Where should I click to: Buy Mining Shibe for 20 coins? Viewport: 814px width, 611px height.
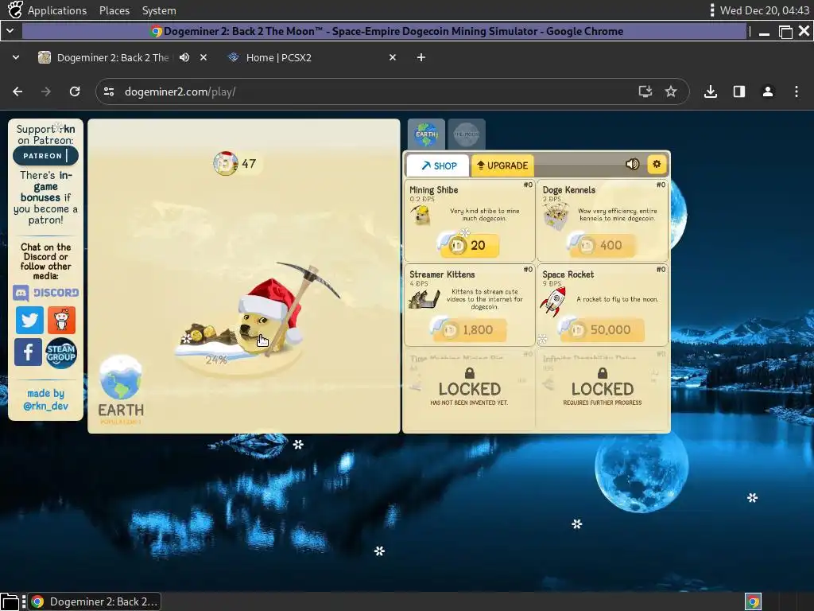pyautogui.click(x=469, y=245)
